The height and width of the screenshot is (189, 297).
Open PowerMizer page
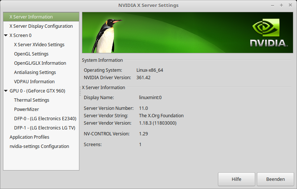[27, 109]
